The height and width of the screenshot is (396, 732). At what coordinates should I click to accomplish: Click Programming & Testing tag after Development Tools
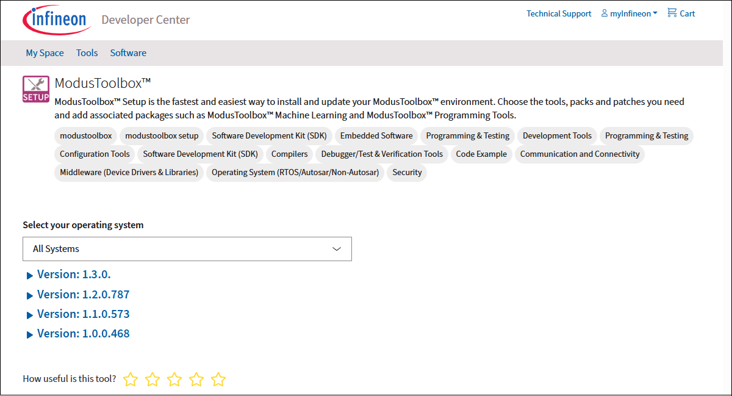pos(647,135)
